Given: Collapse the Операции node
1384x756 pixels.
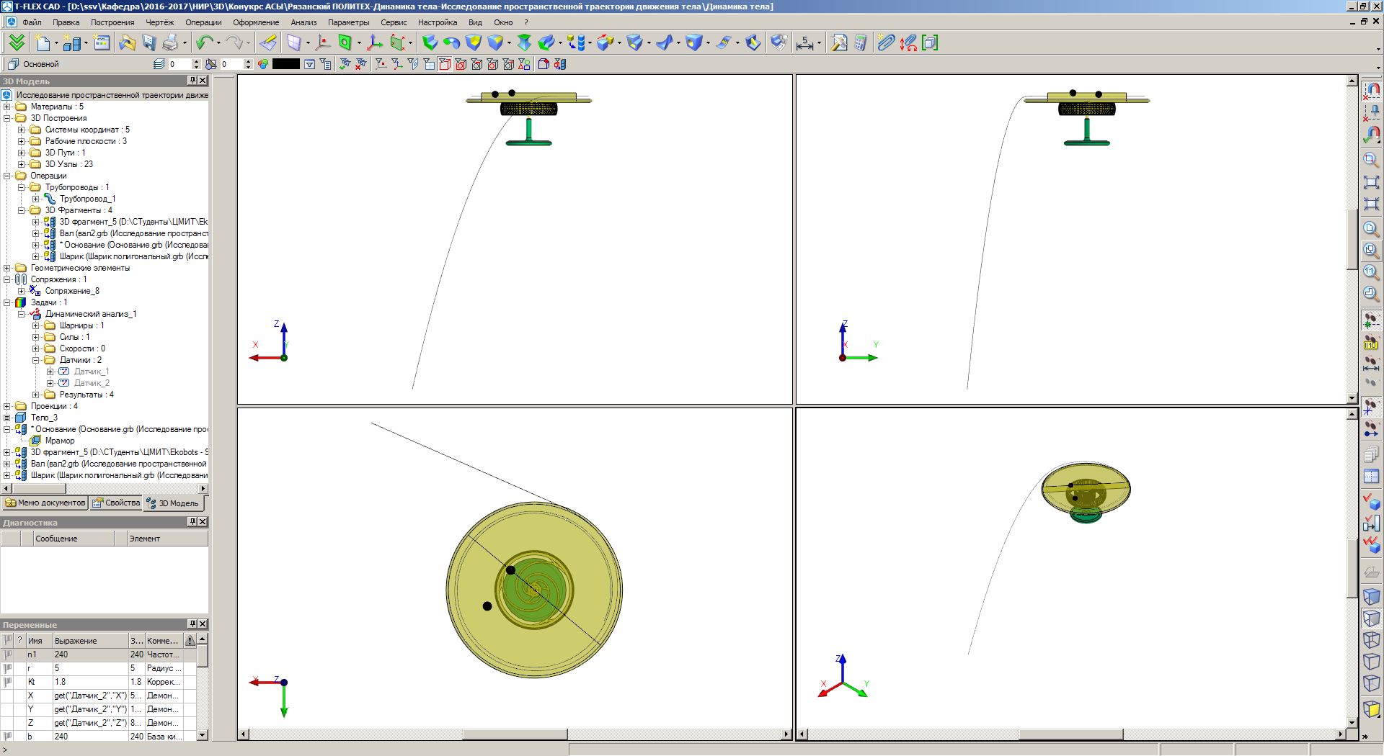Looking at the screenshot, I should click(7, 176).
